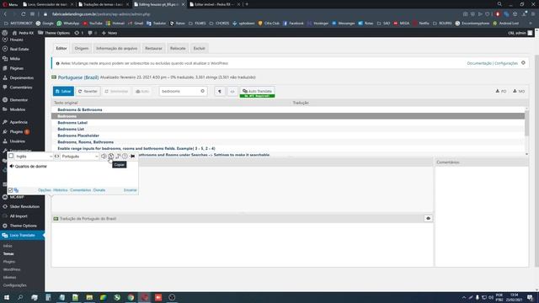Switch to Restaurar tab

pyautogui.click(x=153, y=49)
